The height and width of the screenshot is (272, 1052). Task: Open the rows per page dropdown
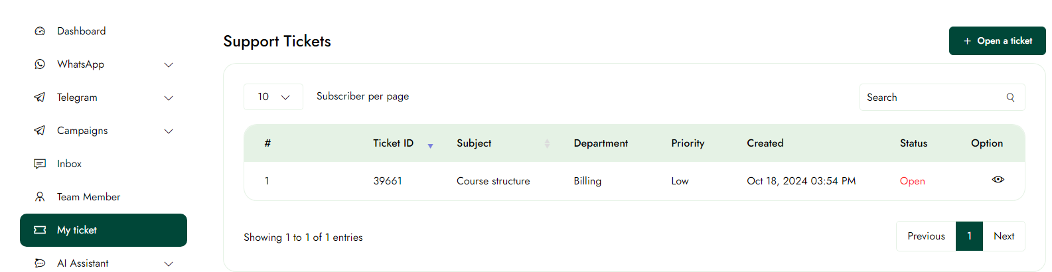point(273,97)
